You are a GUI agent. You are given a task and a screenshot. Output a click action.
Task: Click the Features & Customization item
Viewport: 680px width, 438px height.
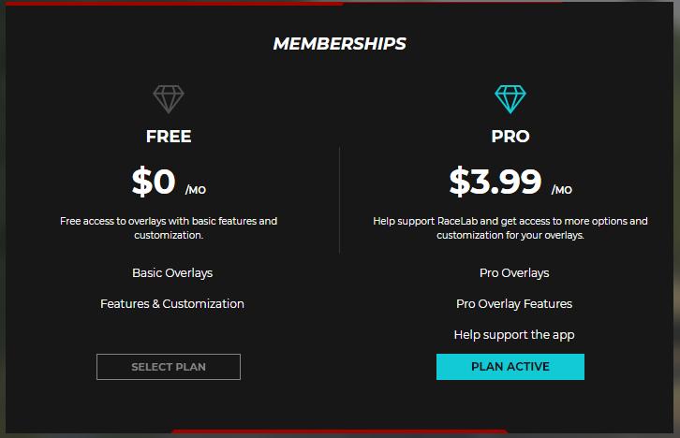(172, 303)
